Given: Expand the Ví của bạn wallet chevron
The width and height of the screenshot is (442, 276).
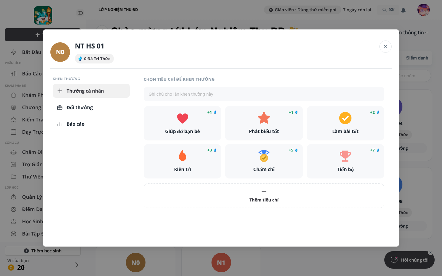Looking at the screenshot, I should coord(77,265).
